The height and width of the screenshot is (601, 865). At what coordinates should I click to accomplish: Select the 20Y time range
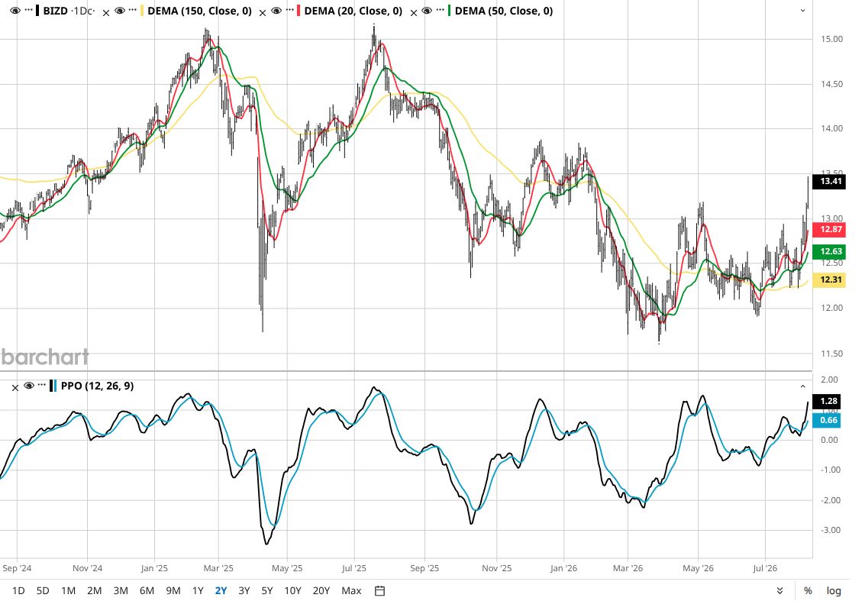(321, 590)
